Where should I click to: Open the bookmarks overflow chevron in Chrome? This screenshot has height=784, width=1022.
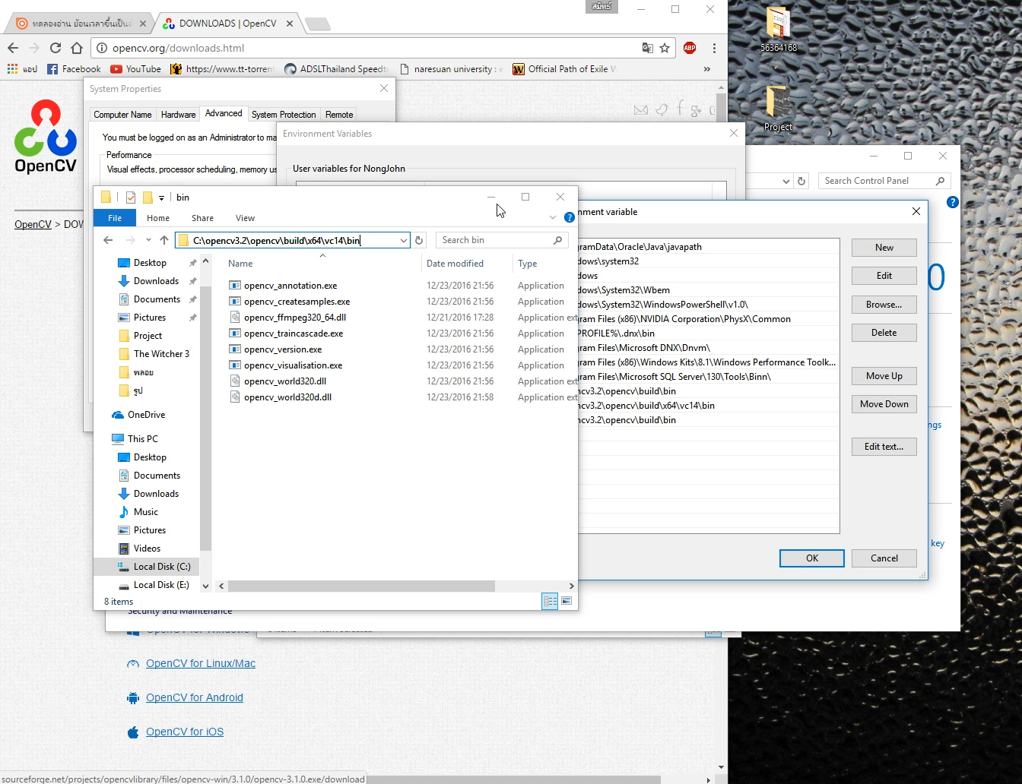pyautogui.click(x=706, y=69)
